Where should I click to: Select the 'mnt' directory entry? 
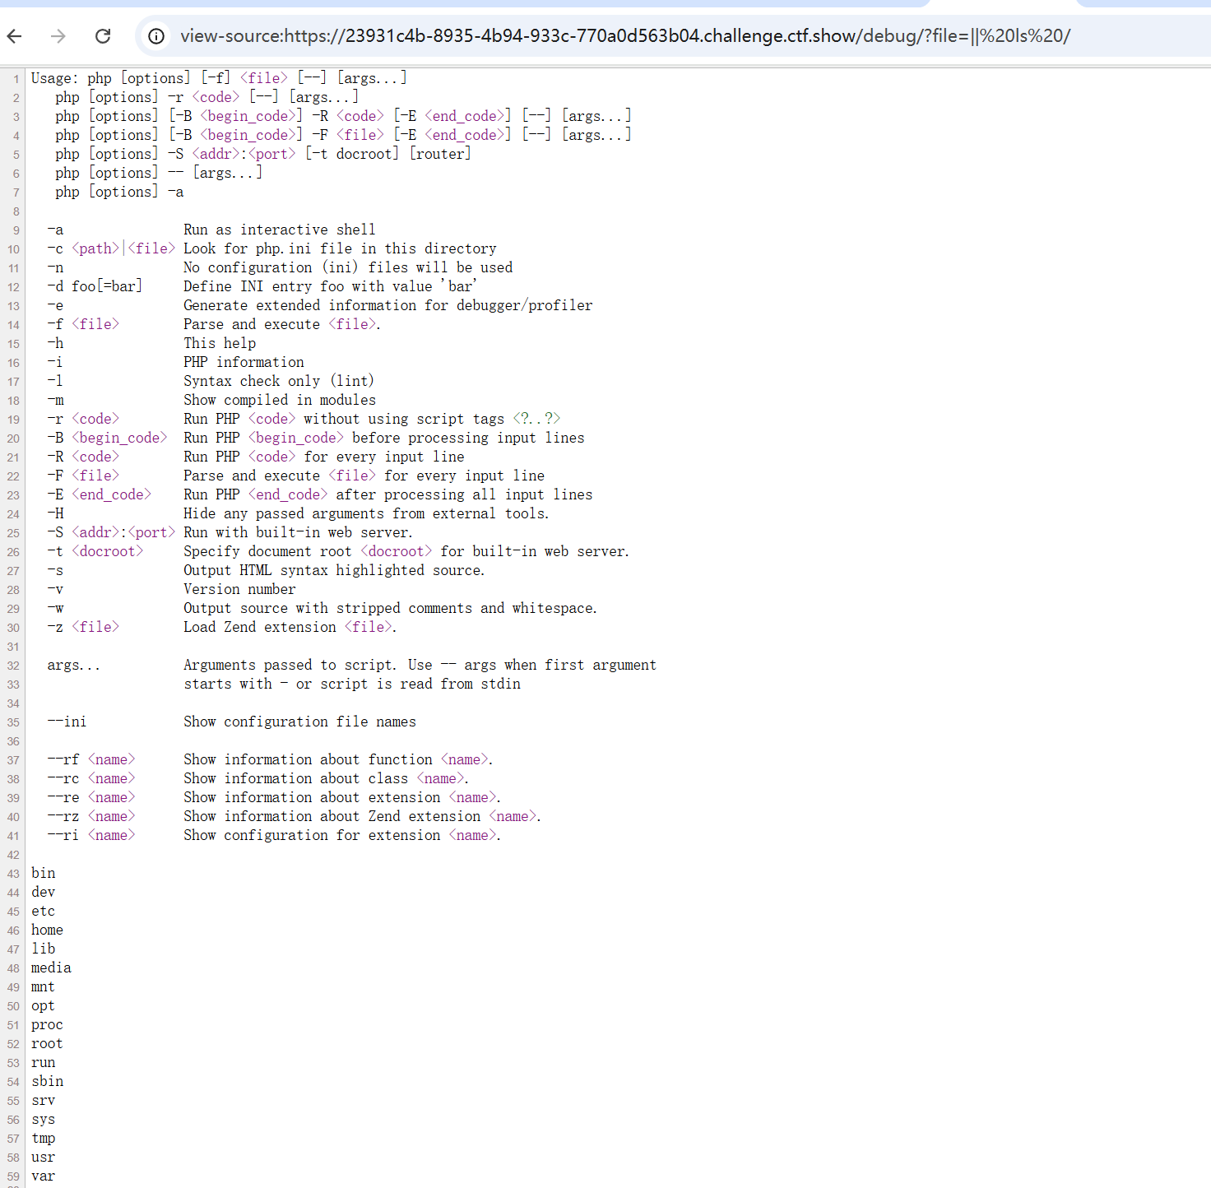coord(44,986)
